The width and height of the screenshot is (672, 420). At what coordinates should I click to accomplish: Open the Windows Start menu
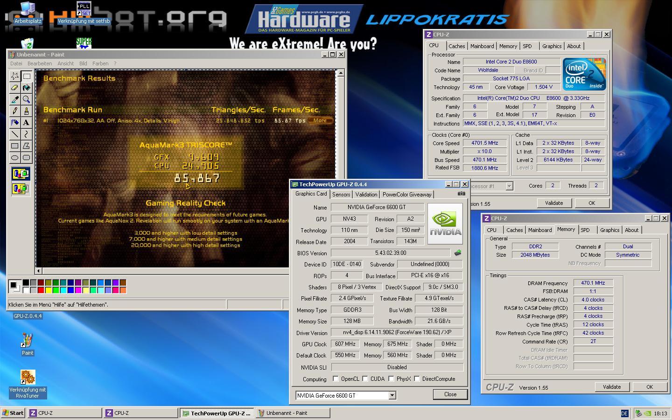click(13, 413)
